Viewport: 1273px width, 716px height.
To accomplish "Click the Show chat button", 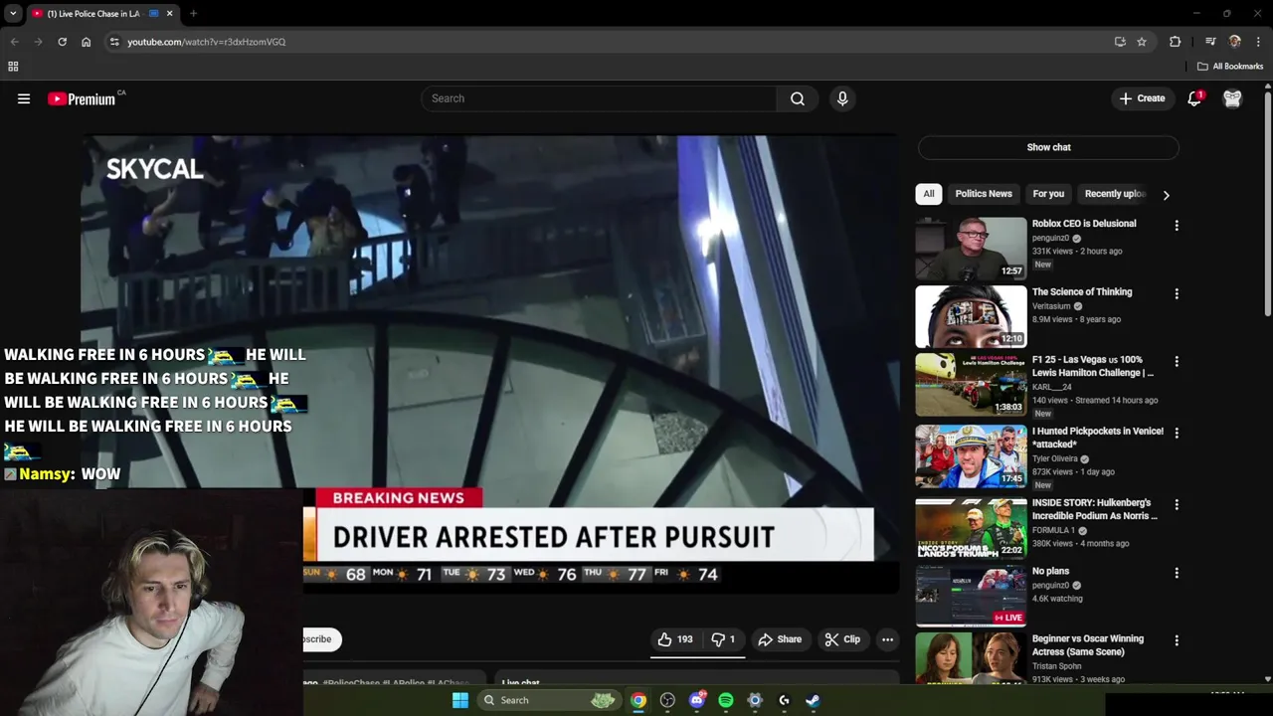I will click(1048, 147).
